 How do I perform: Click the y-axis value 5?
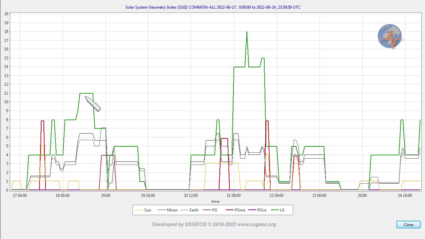(7, 146)
